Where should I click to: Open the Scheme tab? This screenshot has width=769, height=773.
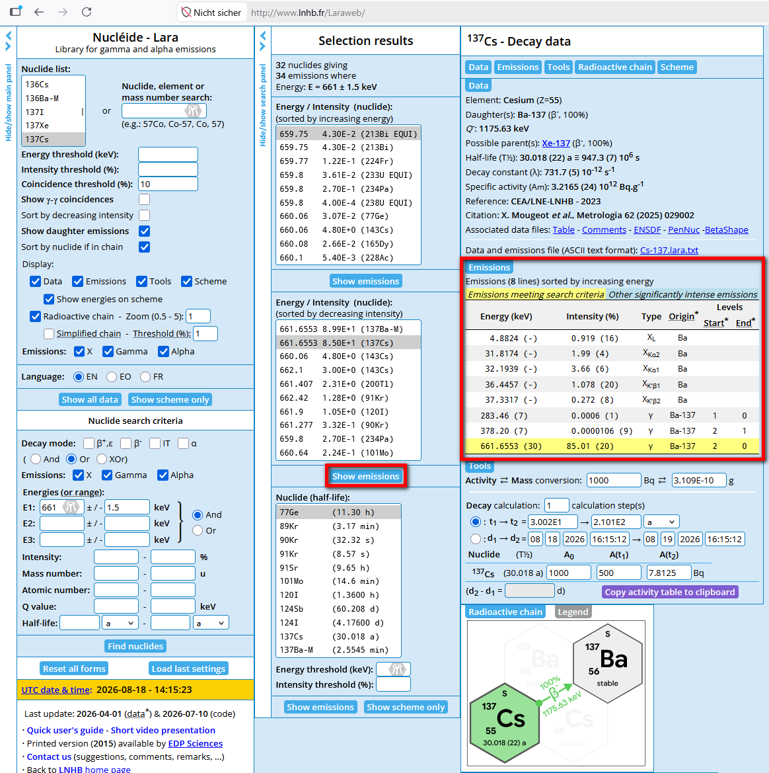tap(677, 67)
